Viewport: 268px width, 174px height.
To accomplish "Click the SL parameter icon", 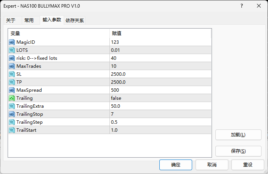I will 12,74.
